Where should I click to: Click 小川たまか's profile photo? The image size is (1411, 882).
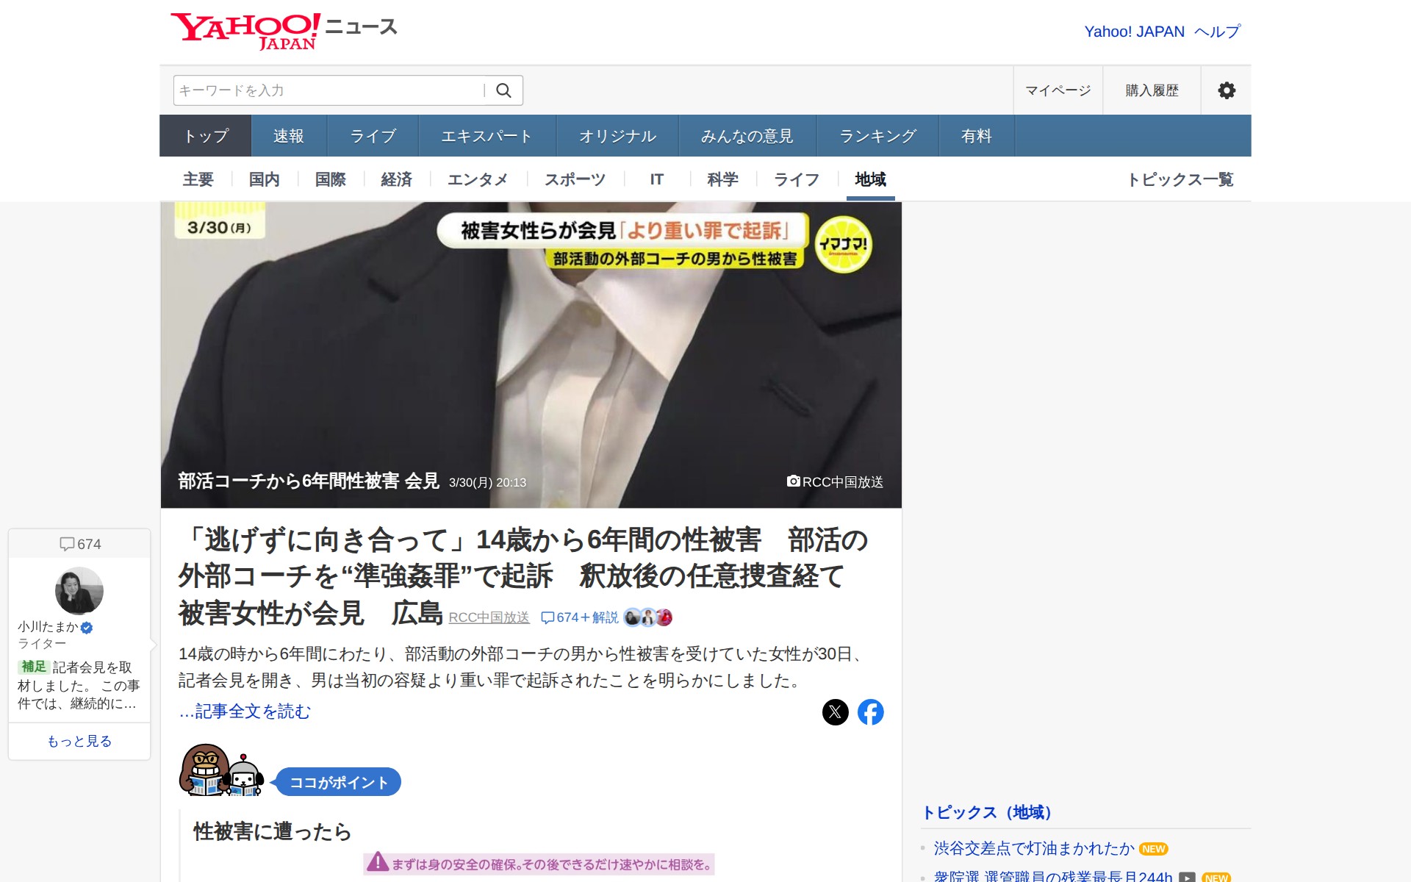pyautogui.click(x=79, y=591)
